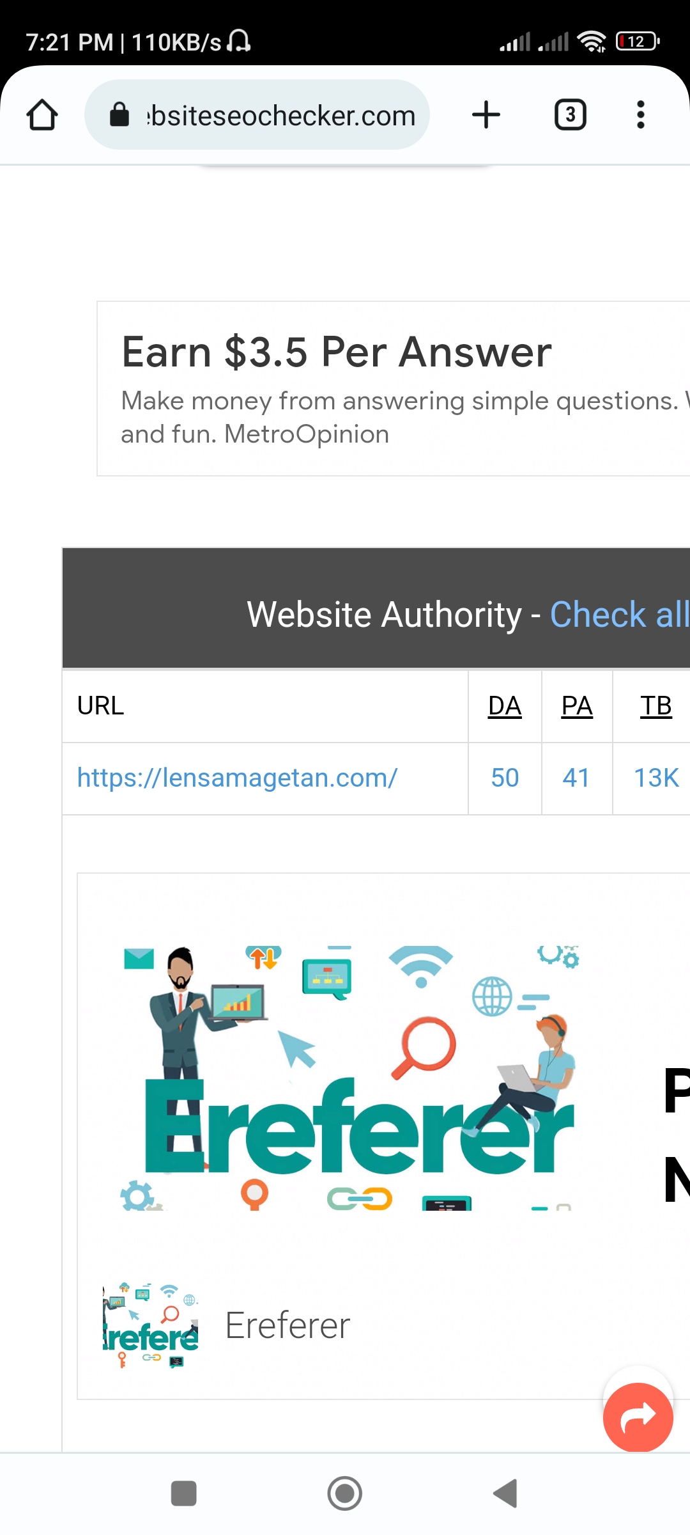Click the red share floating button
Viewport: 690px width, 1535px height.
coord(638,1417)
